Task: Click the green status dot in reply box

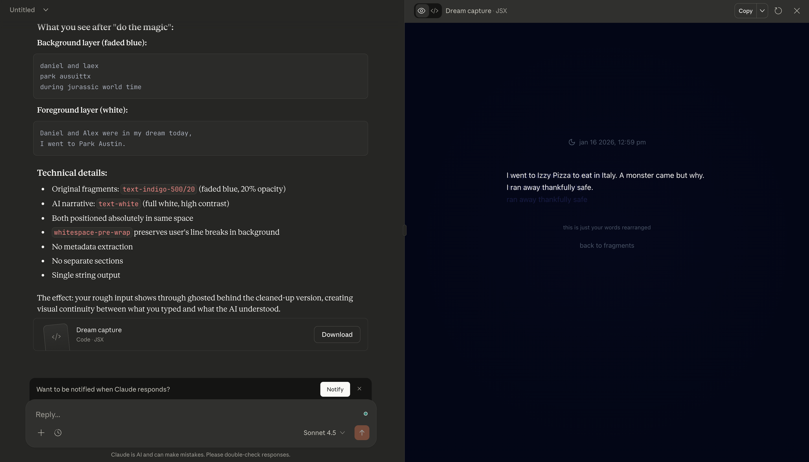Action: click(366, 414)
